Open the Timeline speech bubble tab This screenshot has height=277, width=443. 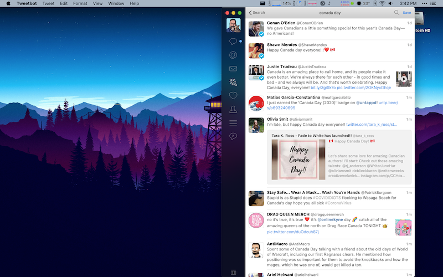click(233, 42)
